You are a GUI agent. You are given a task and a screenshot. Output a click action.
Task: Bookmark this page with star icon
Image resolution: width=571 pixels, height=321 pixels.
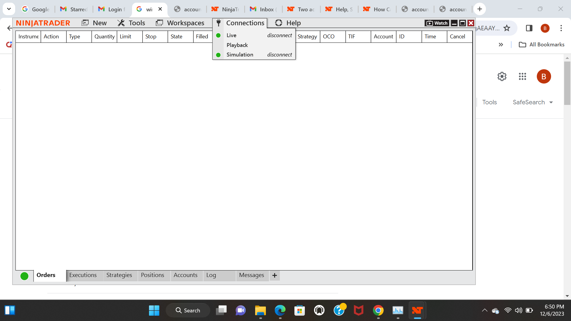(x=507, y=28)
